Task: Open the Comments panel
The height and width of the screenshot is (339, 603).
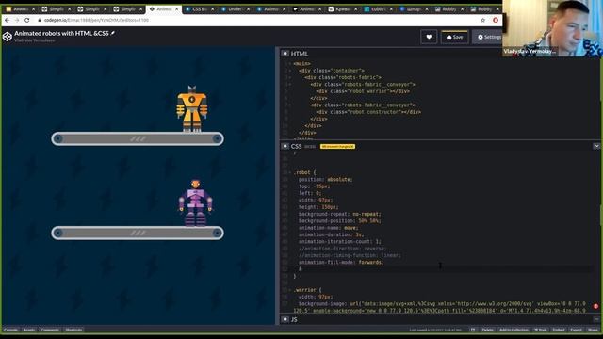Action: 50,330
